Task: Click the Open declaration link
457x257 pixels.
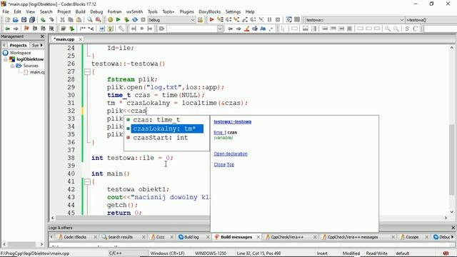Action: coord(231,154)
